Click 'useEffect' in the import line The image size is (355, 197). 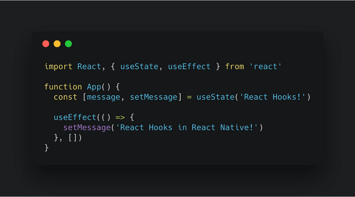pos(189,67)
